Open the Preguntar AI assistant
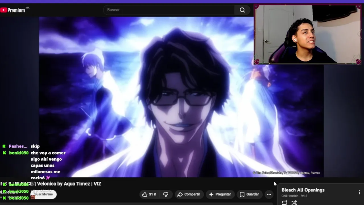Screen dimensions: 364x205 click(x=220, y=194)
